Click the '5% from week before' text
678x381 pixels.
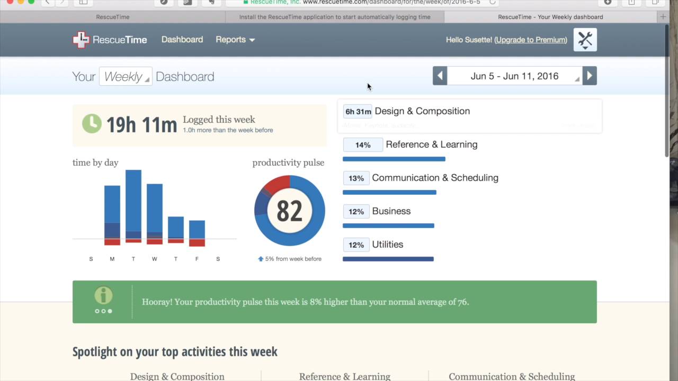click(293, 259)
